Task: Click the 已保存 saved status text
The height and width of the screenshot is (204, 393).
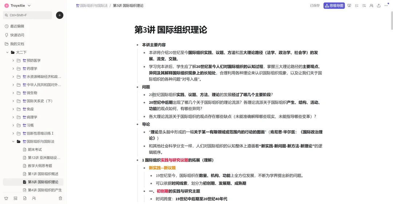Action: (315, 5)
